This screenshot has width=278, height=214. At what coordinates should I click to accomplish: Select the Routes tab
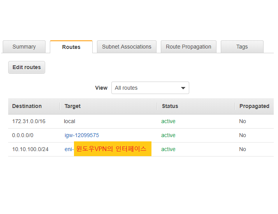tap(71, 47)
